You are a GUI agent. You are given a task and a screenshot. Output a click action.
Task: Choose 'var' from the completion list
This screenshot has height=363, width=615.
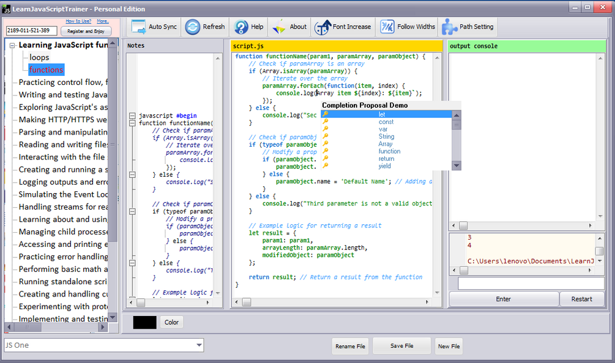coord(386,129)
